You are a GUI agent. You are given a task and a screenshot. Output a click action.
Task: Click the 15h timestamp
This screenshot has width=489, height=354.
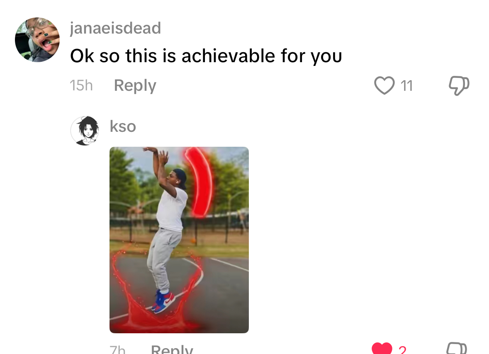click(81, 85)
